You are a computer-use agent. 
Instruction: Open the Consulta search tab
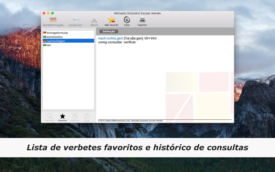click(49, 117)
